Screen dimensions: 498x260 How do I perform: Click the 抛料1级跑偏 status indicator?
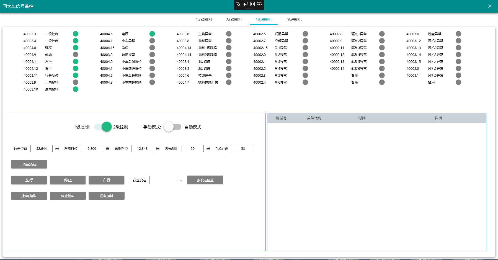point(229,48)
